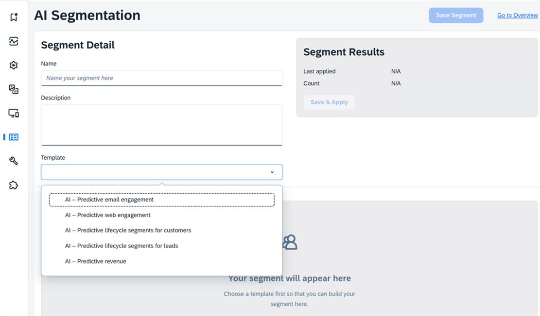Follow the Go to Overview link
The height and width of the screenshot is (316, 540).
click(x=517, y=16)
